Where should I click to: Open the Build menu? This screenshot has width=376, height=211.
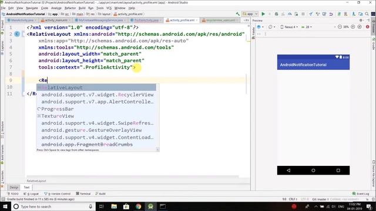pos(82,8)
